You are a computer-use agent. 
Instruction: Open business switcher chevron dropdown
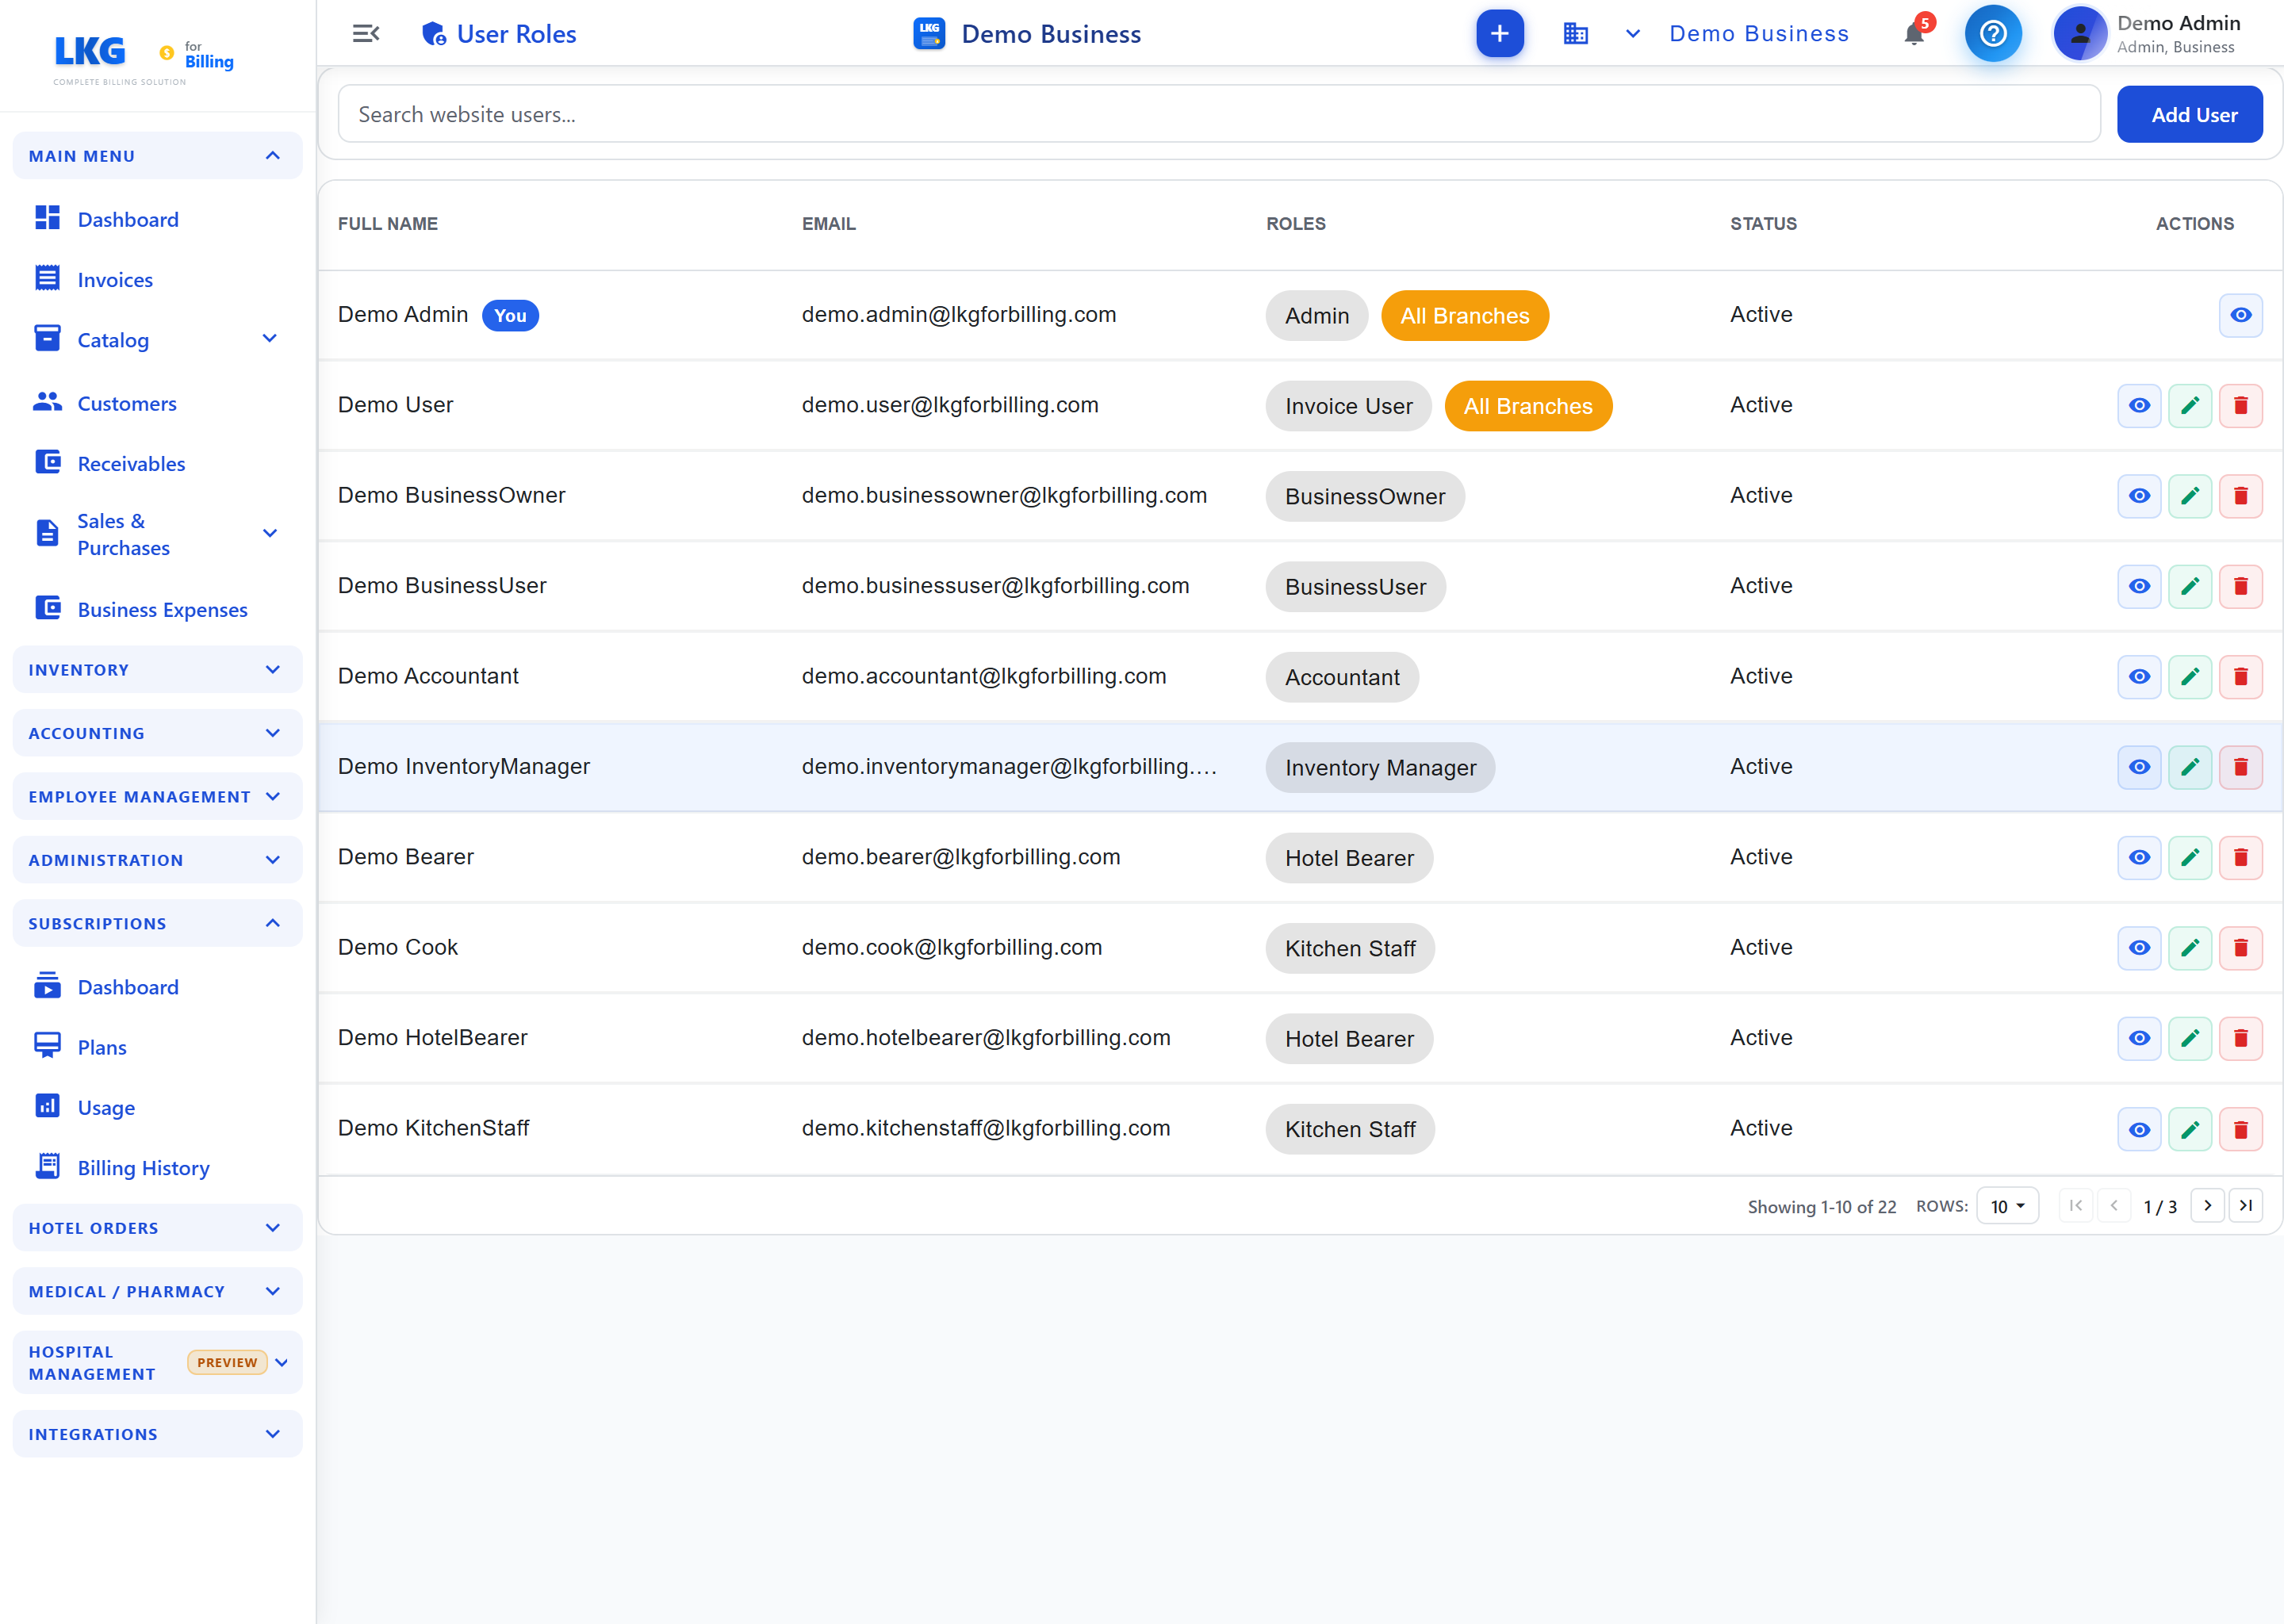click(x=1632, y=34)
